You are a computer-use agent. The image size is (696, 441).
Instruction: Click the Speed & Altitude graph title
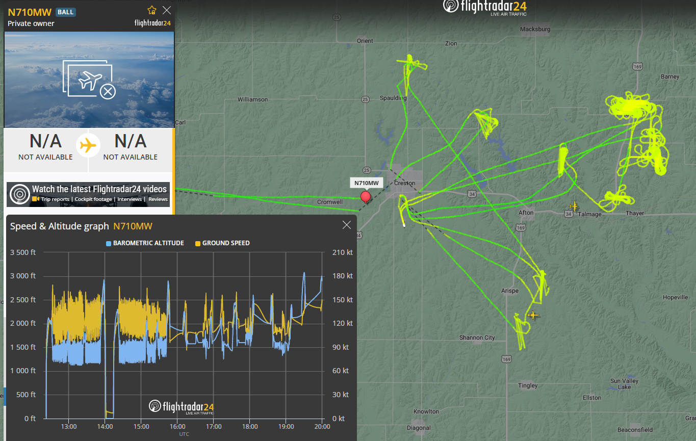tap(60, 226)
